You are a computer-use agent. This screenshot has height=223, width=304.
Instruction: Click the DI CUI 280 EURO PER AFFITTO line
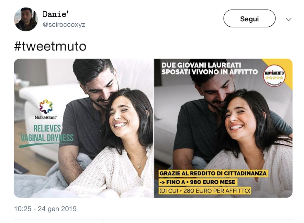[205, 191]
